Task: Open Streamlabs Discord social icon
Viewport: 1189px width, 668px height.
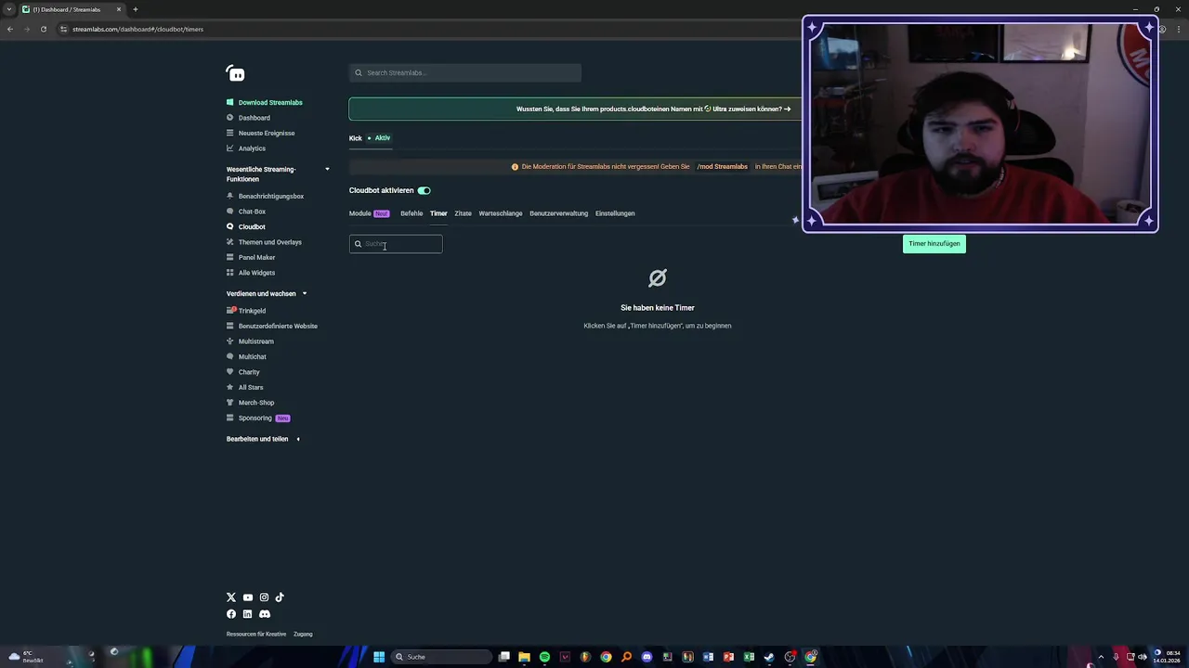Action: (265, 614)
